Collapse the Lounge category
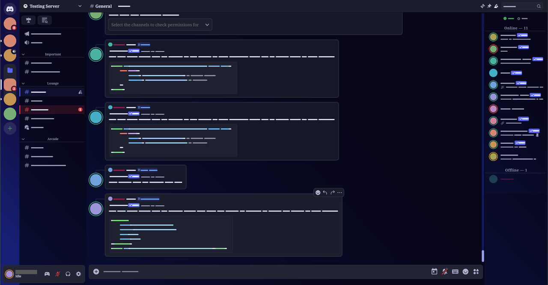Viewport: 548px width, 285px height. [x=52, y=83]
